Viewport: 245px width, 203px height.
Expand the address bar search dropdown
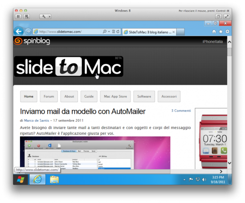coord(109,32)
